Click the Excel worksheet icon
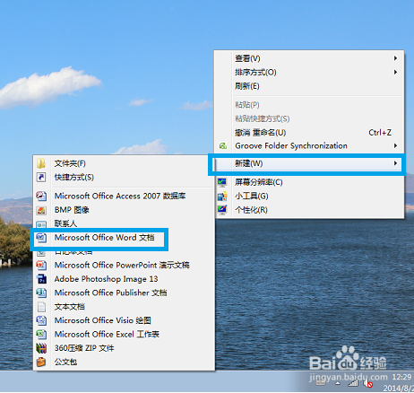This screenshot has height=393, width=414. coord(41,334)
